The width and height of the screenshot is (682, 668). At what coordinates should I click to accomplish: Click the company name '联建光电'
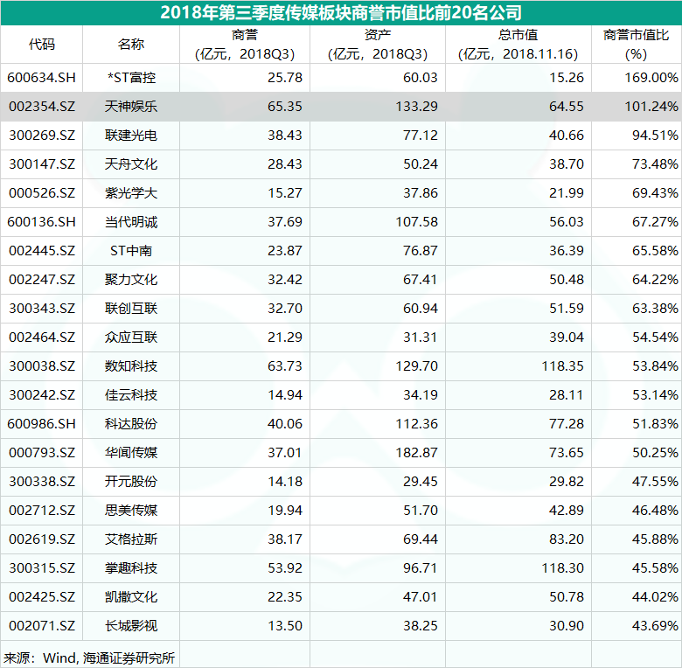[x=131, y=136]
